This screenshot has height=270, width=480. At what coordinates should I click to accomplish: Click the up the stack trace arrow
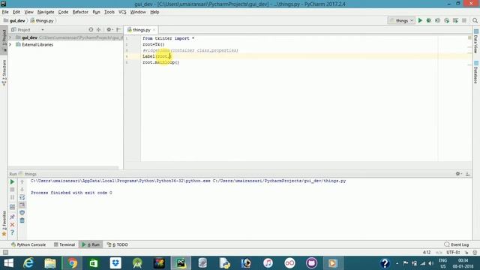pos(22,181)
